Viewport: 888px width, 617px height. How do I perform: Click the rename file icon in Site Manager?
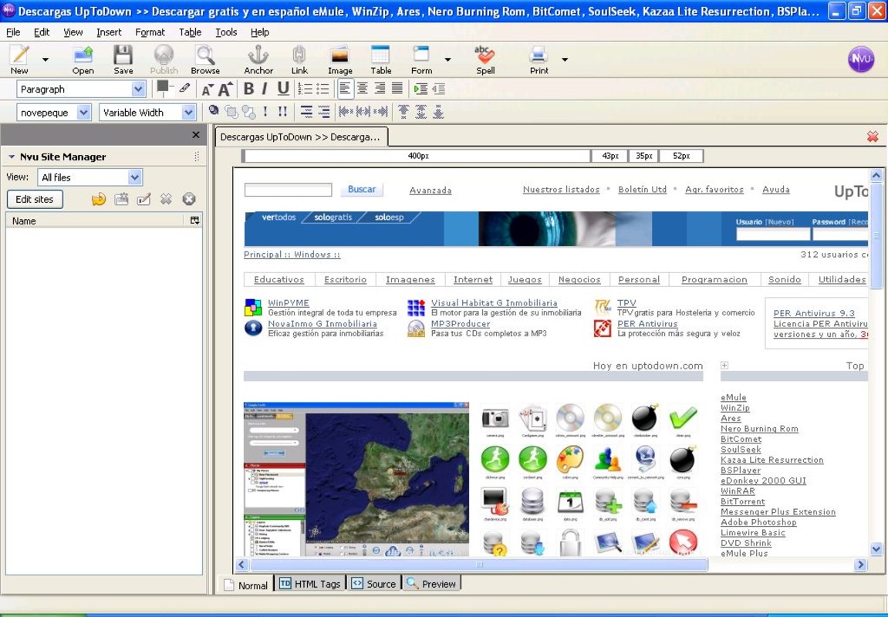143,199
